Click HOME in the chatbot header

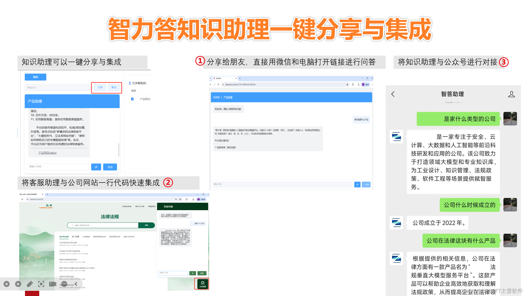pos(216,97)
